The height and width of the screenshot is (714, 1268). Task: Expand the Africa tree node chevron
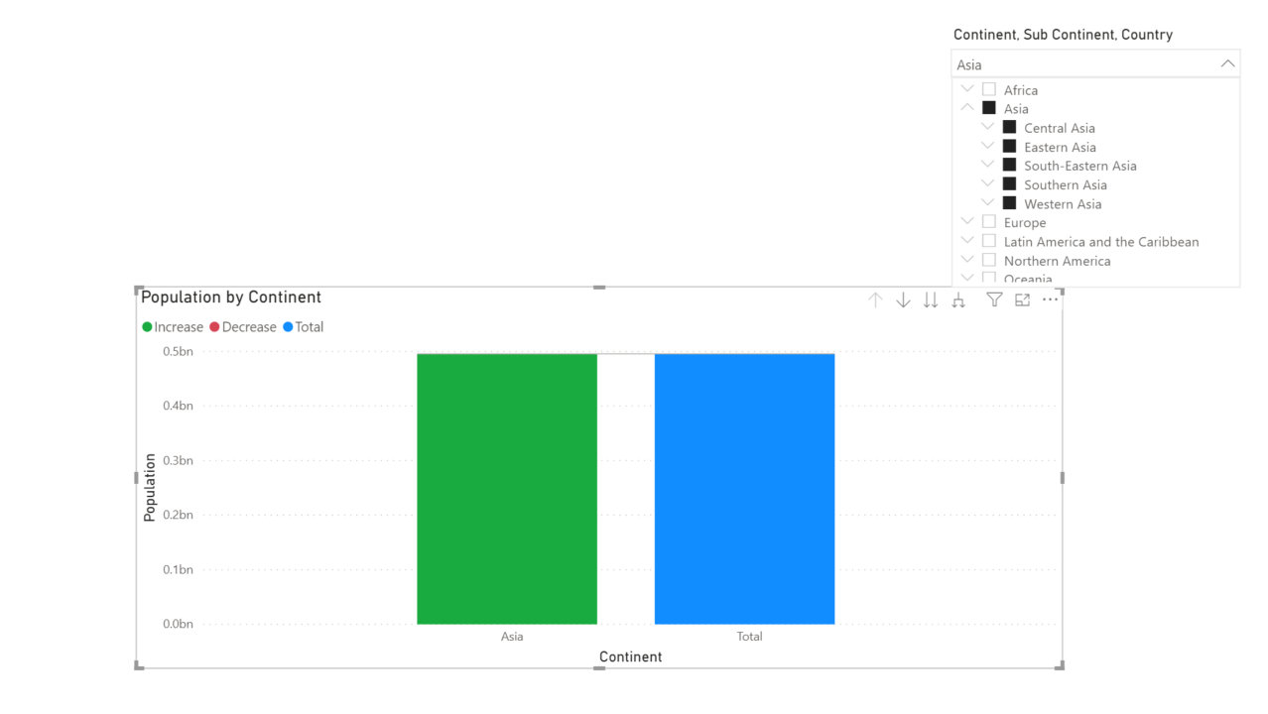pos(967,89)
